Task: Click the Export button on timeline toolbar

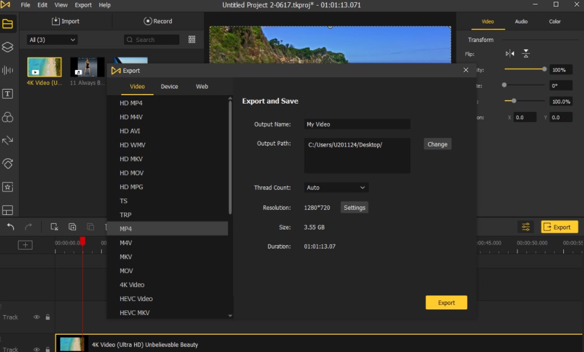Action: pyautogui.click(x=559, y=227)
